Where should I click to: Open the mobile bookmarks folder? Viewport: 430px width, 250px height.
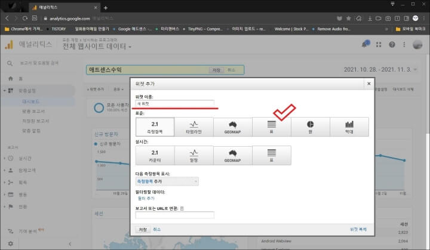click(410, 29)
